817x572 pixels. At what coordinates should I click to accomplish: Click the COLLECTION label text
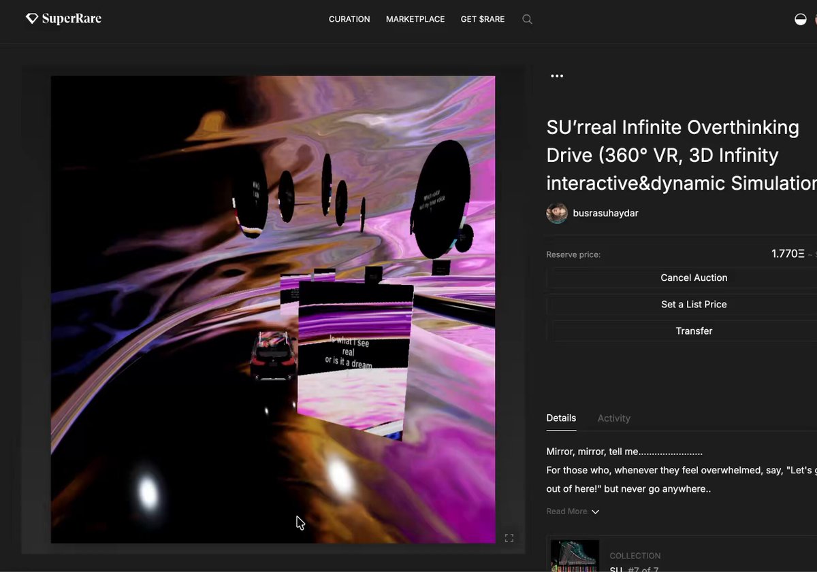coord(635,556)
